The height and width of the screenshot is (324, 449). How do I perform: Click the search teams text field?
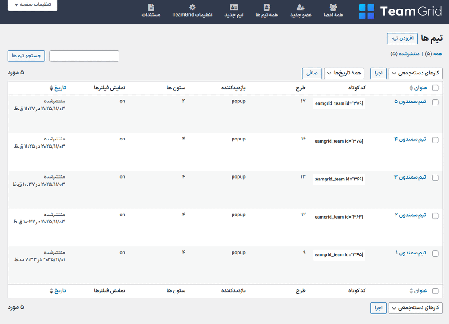click(x=84, y=56)
